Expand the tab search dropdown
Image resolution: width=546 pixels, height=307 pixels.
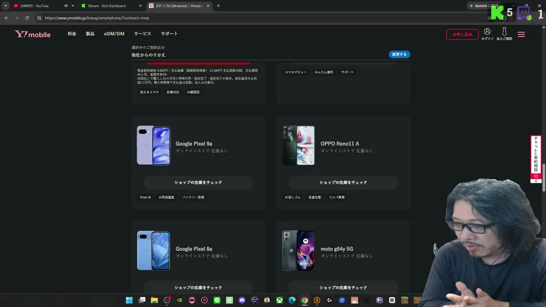point(6,6)
